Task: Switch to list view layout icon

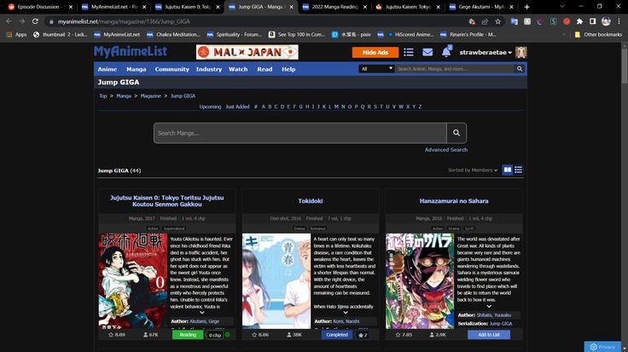Action: 518,170
